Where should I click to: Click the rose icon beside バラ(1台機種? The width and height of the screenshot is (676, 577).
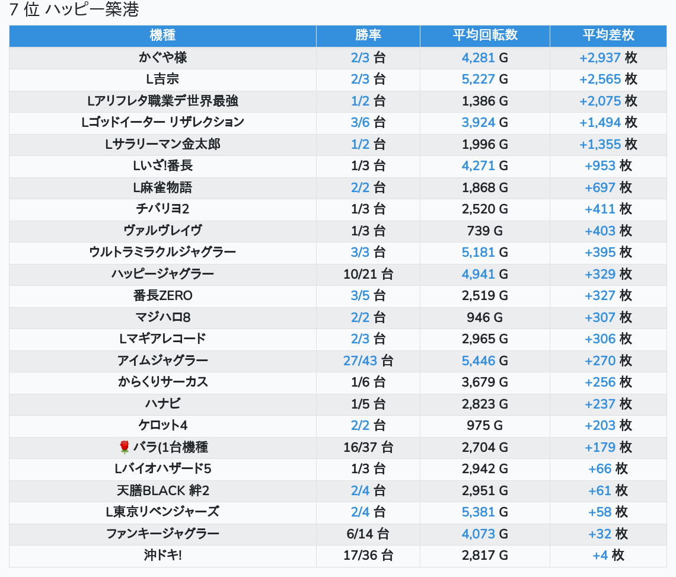(124, 447)
